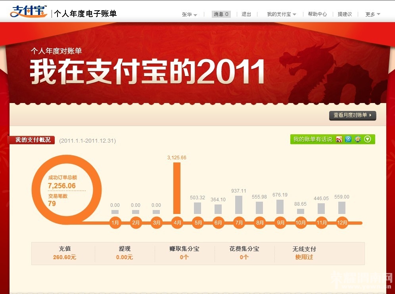Click the 个人年度电子账单 header title
Viewport: 395px width, 294px height.
point(85,13)
